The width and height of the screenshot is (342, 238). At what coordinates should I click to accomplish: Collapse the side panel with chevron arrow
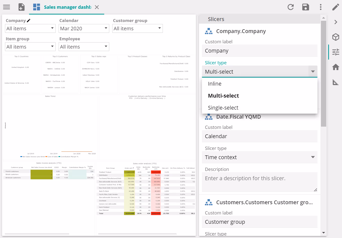(335, 22)
